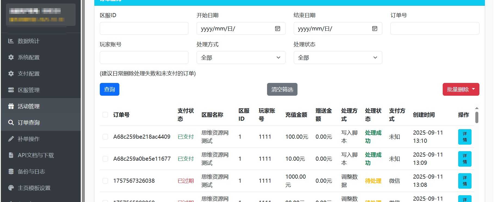Click the 活动管理 gift icon
Screen dimensions: 496x202
[11, 106]
